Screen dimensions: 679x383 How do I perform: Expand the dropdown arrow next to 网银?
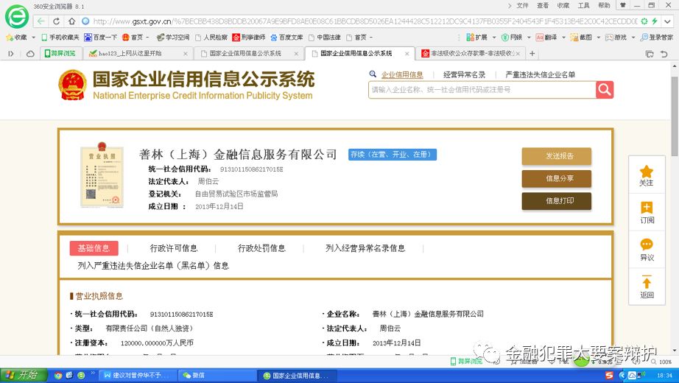click(x=529, y=38)
